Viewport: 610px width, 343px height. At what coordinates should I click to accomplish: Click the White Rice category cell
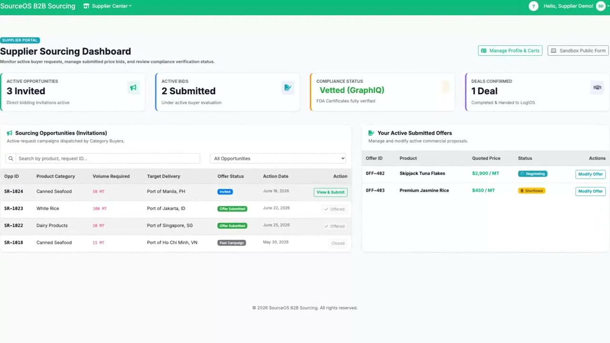pyautogui.click(x=48, y=209)
